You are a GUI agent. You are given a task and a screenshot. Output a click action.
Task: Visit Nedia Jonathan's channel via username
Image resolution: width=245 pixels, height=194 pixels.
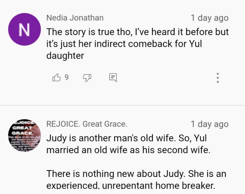coord(75,18)
